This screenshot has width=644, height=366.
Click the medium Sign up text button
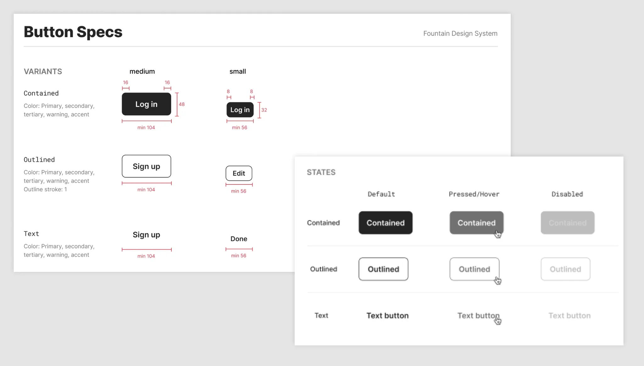tap(146, 235)
